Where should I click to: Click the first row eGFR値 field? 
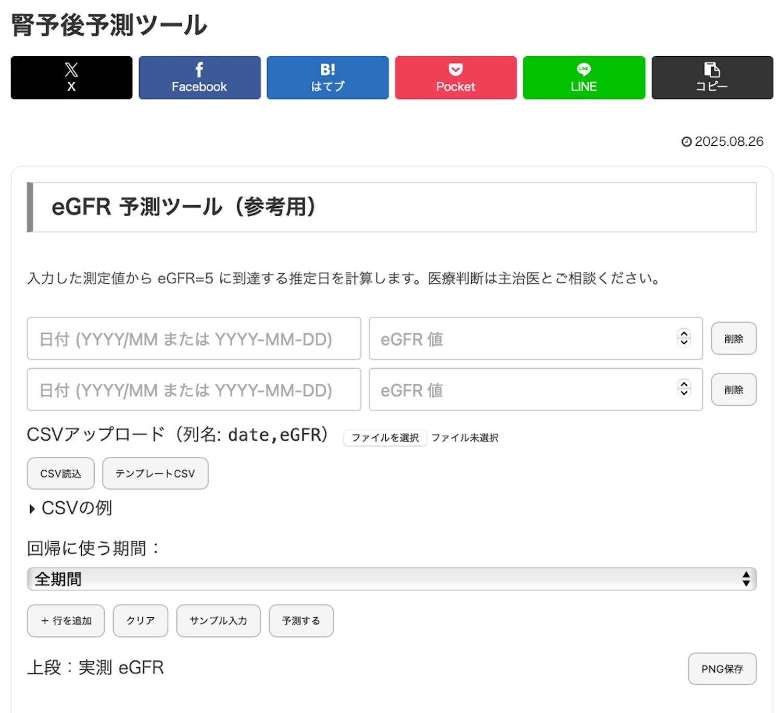click(x=536, y=339)
